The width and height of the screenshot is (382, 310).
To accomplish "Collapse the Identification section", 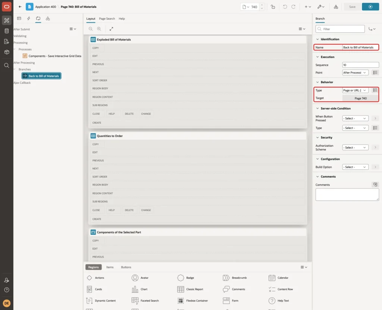I will [x=317, y=39].
